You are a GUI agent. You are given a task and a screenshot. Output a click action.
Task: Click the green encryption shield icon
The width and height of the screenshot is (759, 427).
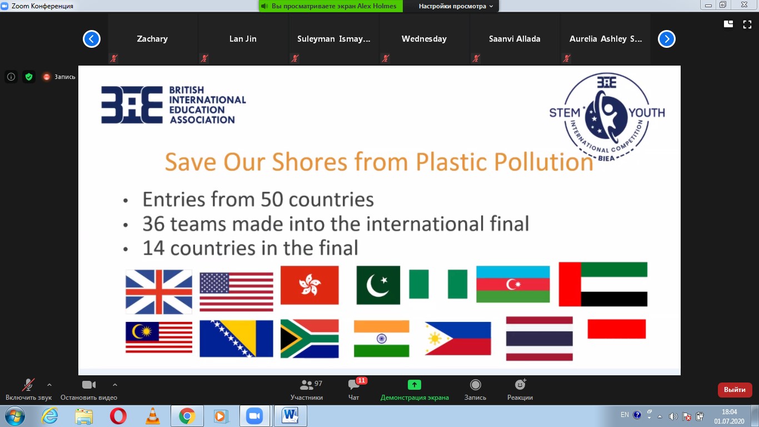pos(29,77)
